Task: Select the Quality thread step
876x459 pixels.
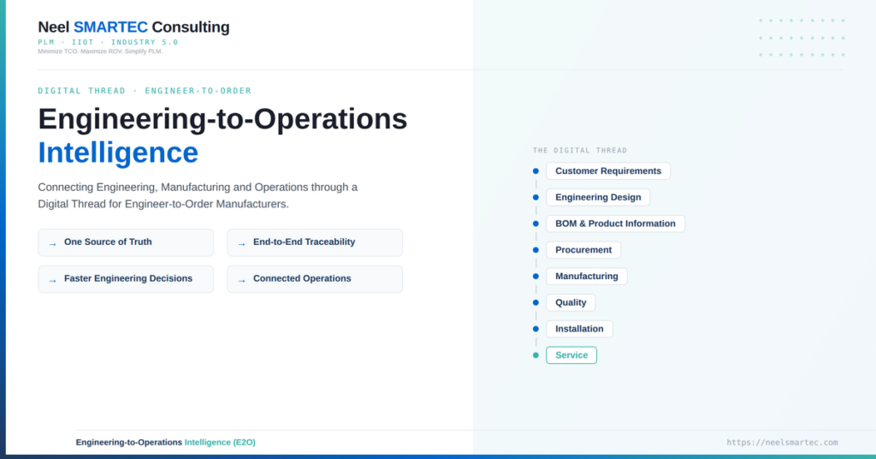Action: [571, 302]
